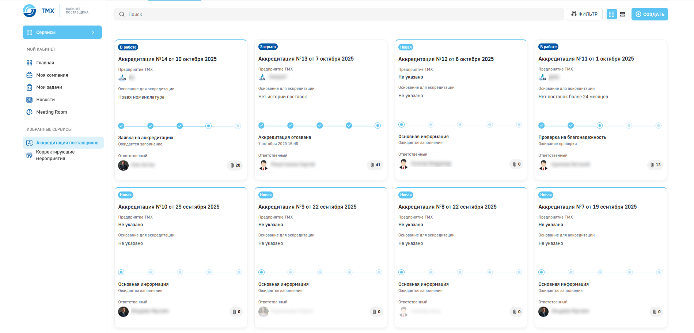Click the search input field
The height and width of the screenshot is (333, 694).
click(x=339, y=14)
